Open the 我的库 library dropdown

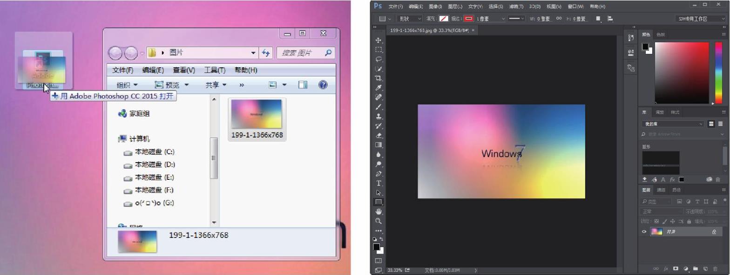tap(673, 124)
